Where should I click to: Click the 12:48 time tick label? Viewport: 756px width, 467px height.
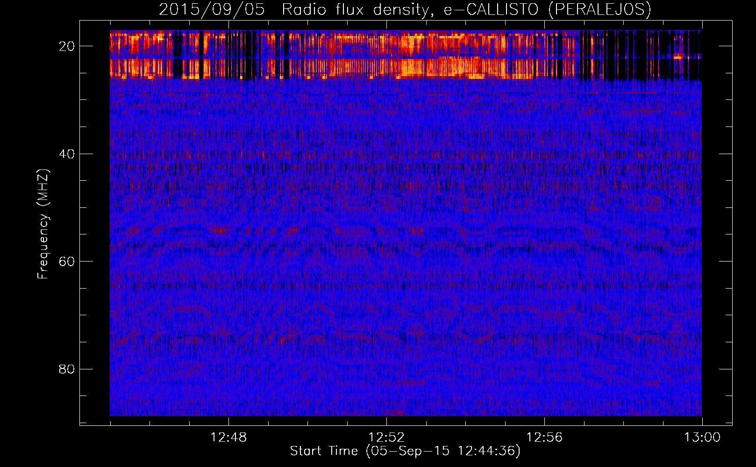click(x=228, y=438)
